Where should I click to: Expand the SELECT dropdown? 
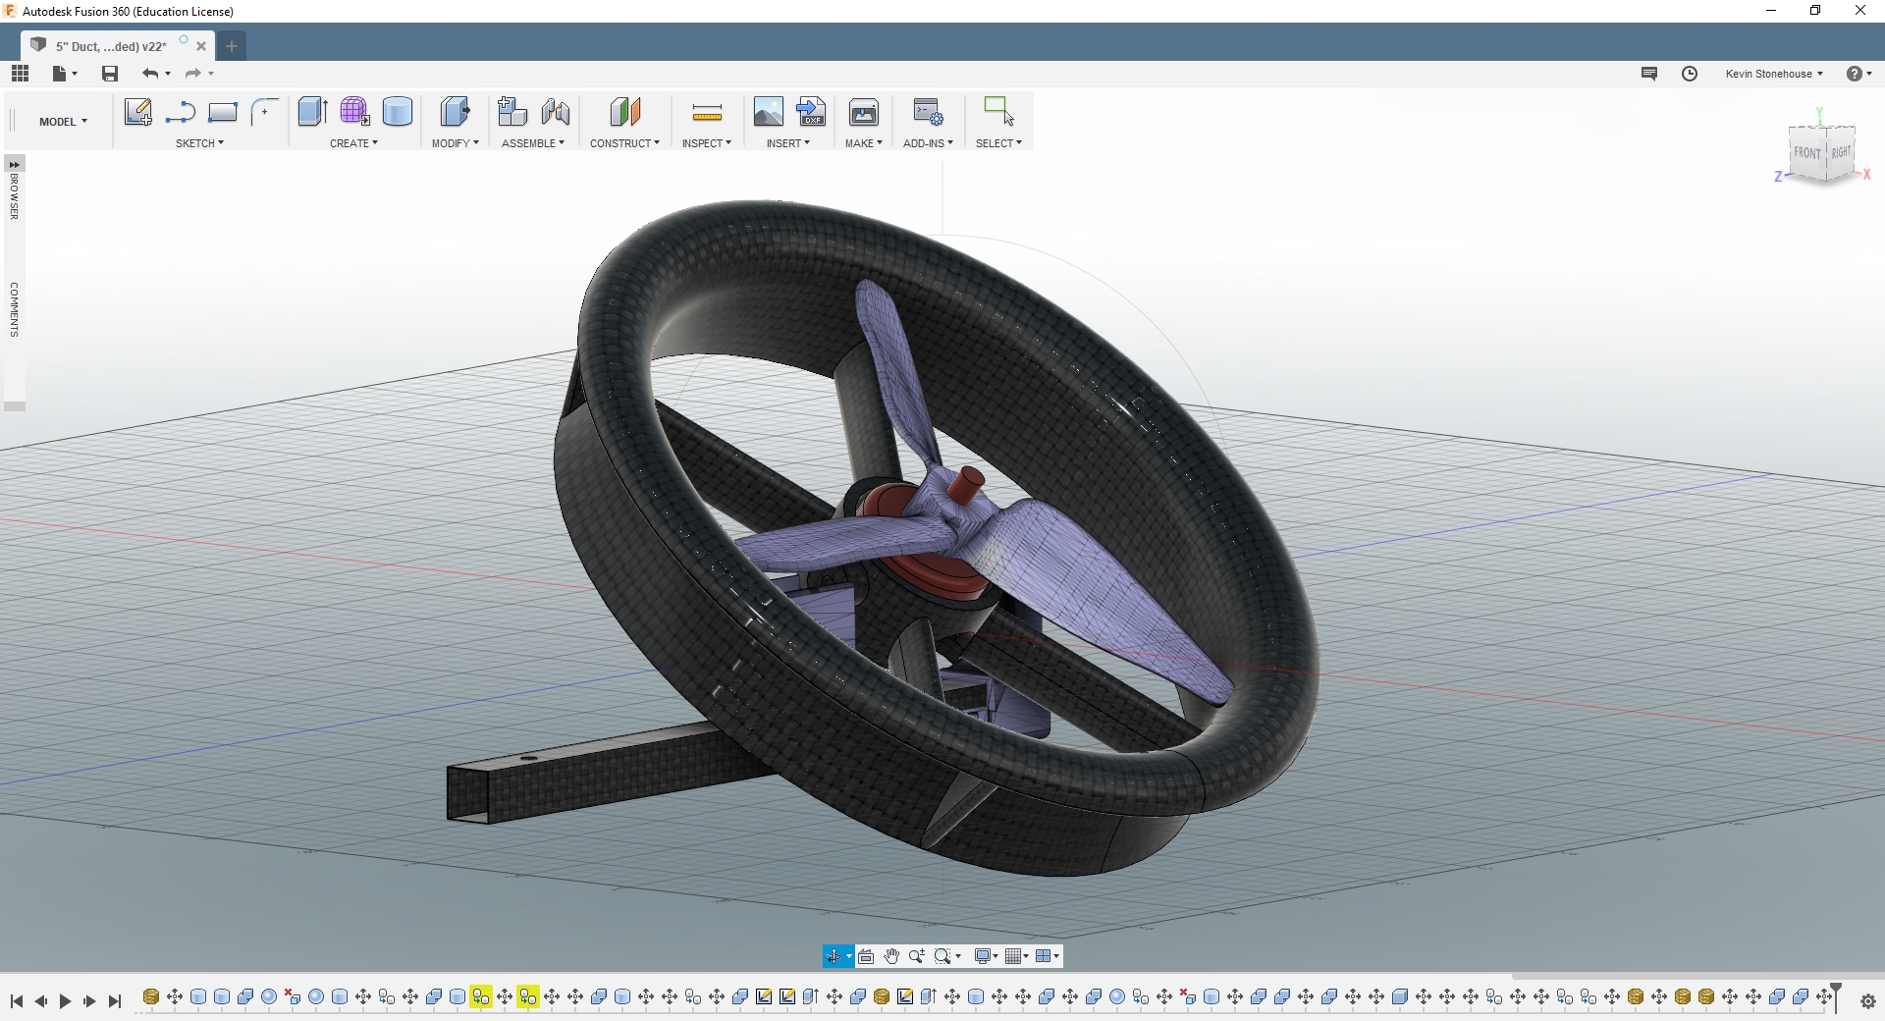tap(998, 143)
